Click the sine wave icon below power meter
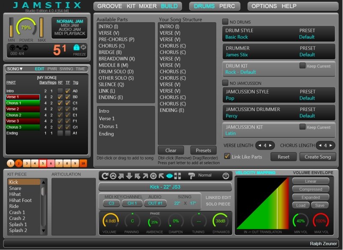 (19, 48)
